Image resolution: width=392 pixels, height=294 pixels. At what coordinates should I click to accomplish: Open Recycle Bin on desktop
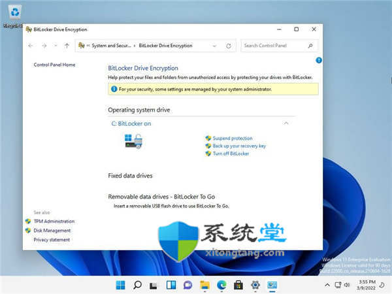coord(14,16)
